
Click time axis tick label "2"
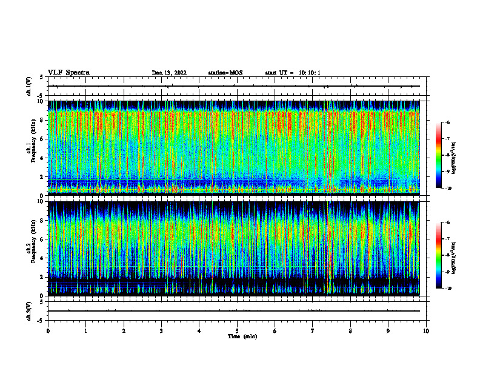(124, 331)
